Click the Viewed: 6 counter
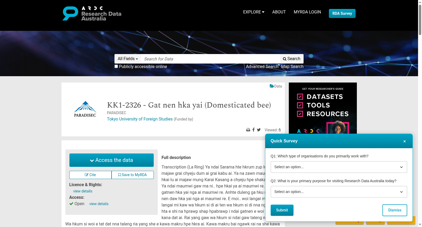The height and width of the screenshot is (227, 422). 273,130
